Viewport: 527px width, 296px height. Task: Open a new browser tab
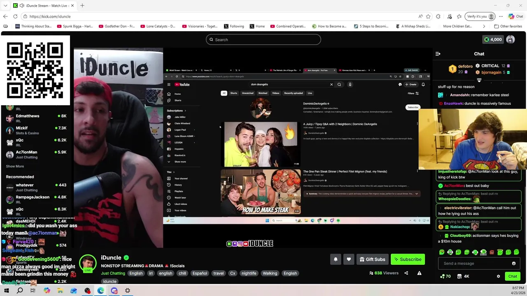[x=82, y=6]
